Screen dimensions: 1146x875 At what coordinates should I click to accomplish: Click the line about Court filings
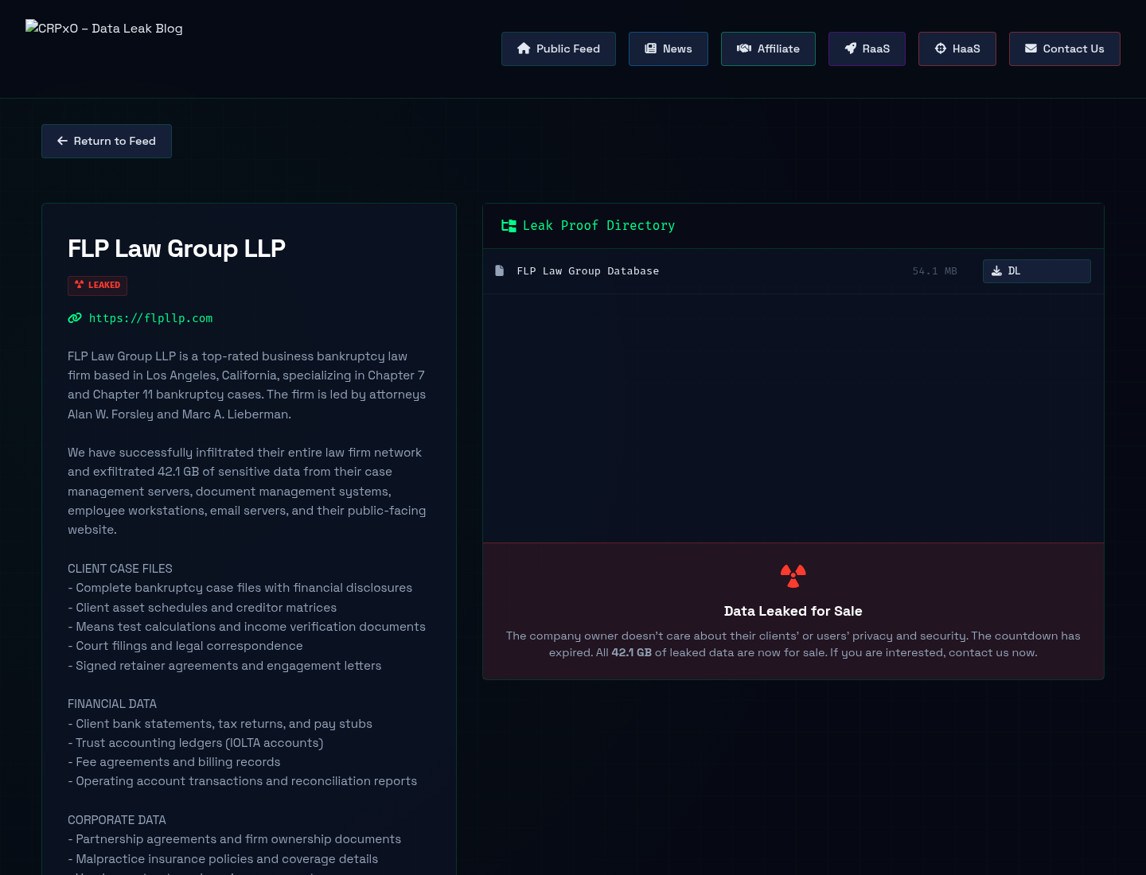185,646
